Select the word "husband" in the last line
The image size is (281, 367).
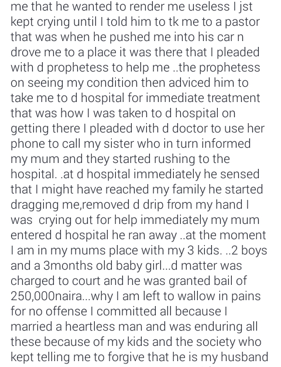click(244, 357)
